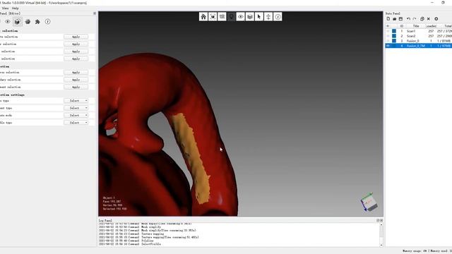Image resolution: width=452 pixels, height=254 pixels.
Task: Click the SelectVisible log entry line
Action: pyautogui.click(x=130, y=244)
